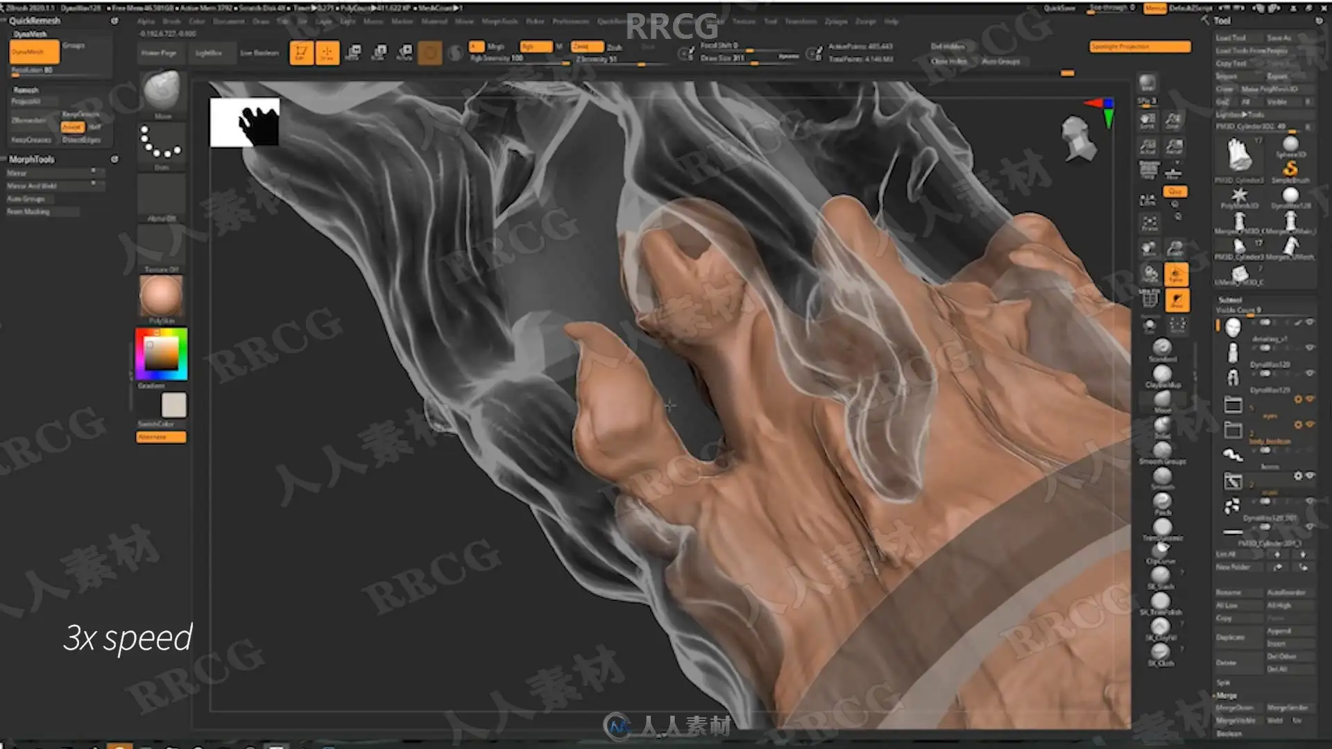
Task: Select the Rotate transform icon
Action: 405,53
